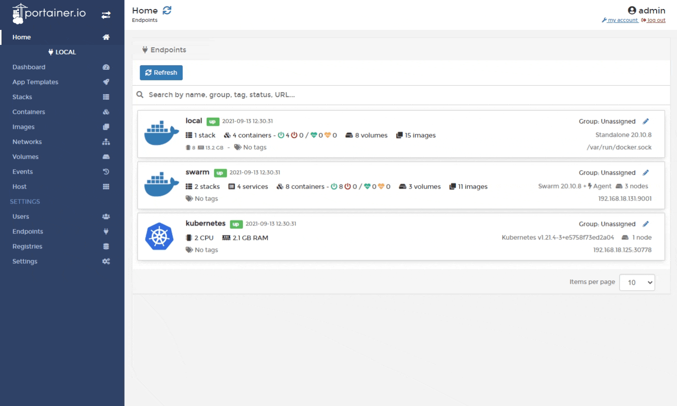677x406 pixels.
Task: Click '4 services' on the swarm endpoint
Action: point(248,187)
